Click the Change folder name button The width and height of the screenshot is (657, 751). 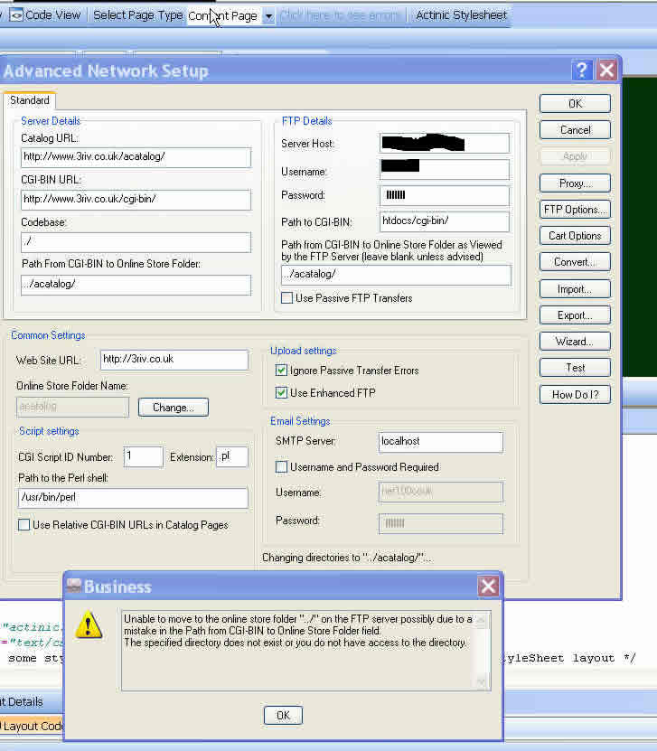click(x=173, y=408)
